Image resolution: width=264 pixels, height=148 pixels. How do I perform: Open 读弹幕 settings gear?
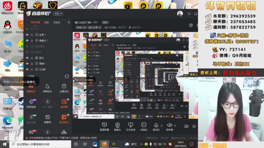point(68,100)
